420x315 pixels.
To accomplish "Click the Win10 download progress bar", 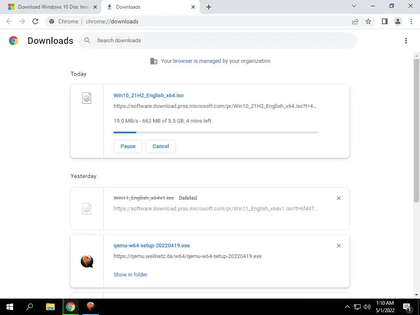I will [216, 132].
